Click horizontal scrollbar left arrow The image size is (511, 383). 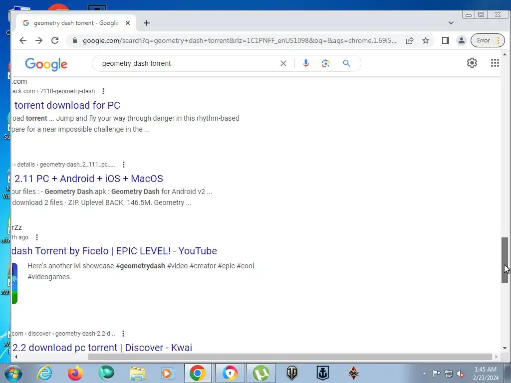click(16, 357)
